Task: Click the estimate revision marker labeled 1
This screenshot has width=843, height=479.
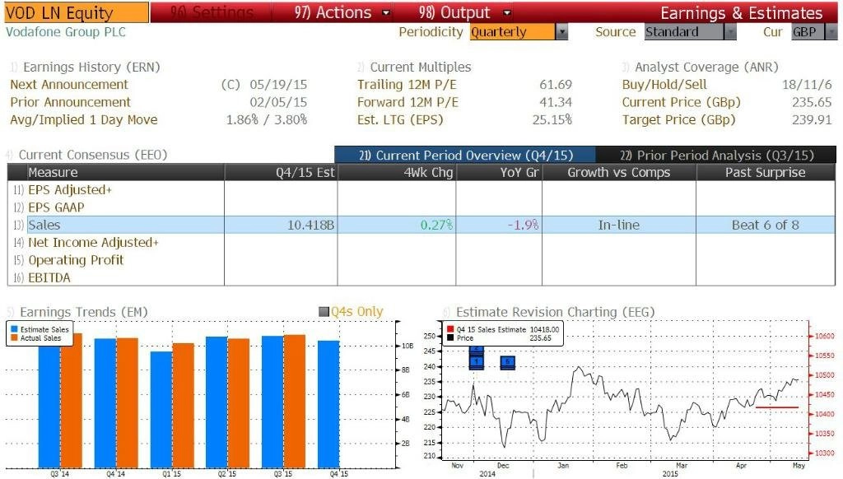Action: (x=477, y=362)
